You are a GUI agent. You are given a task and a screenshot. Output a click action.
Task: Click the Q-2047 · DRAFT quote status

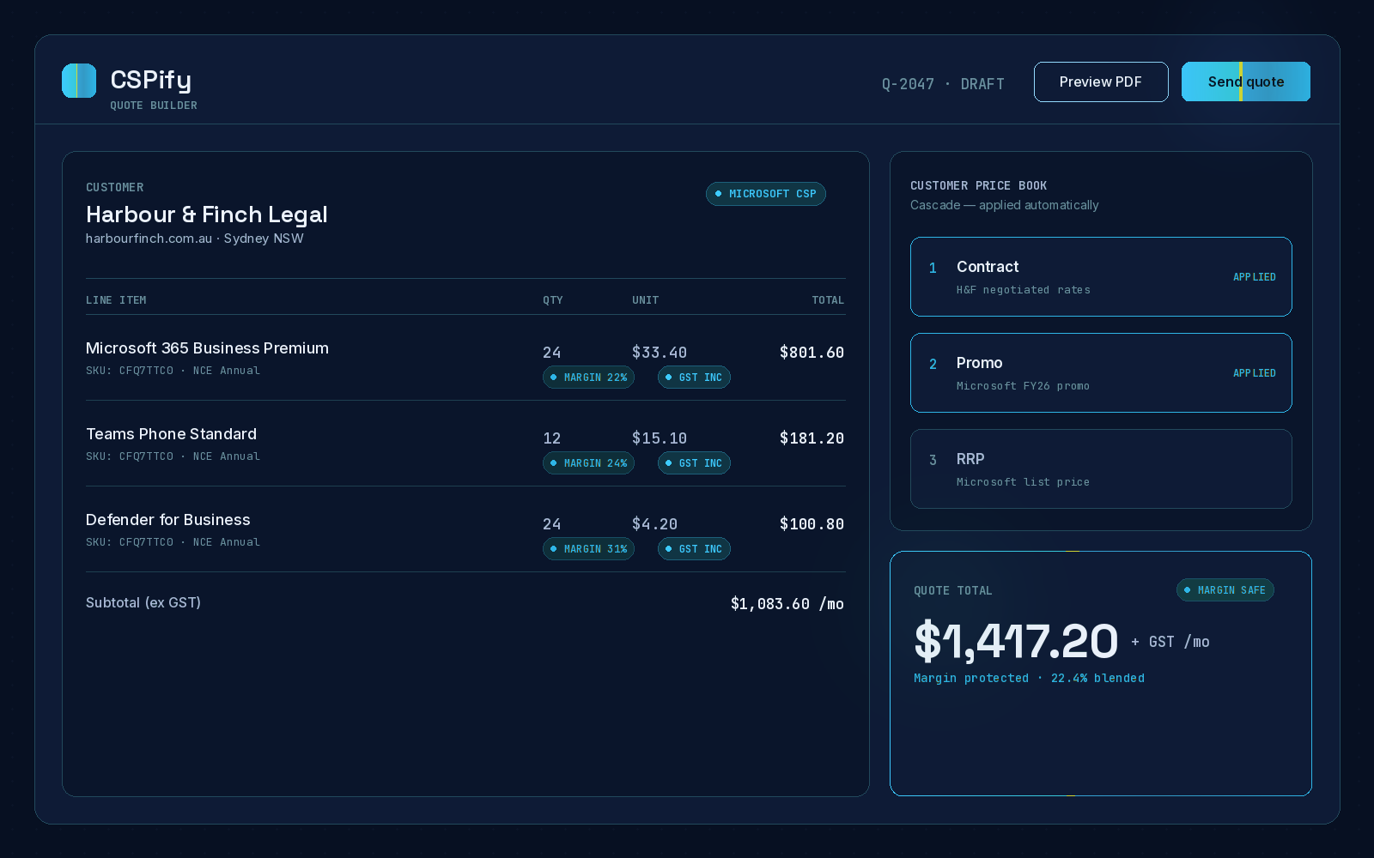943,84
